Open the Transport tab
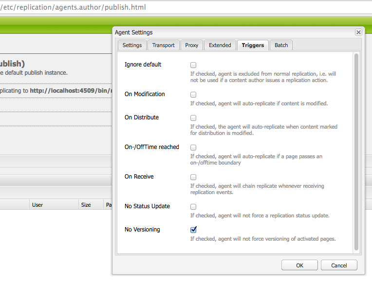This screenshot has height=281, width=372. [x=163, y=45]
